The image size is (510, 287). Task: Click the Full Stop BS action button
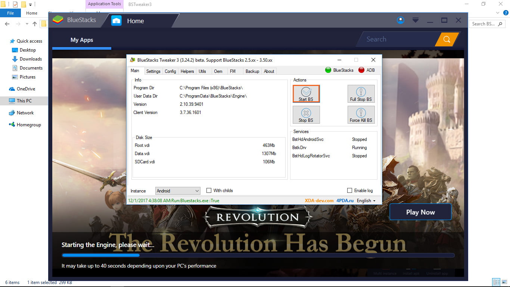(361, 94)
